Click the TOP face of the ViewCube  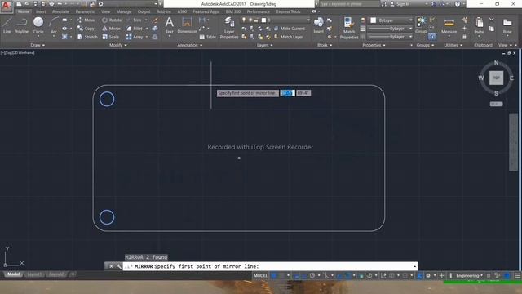(x=496, y=78)
